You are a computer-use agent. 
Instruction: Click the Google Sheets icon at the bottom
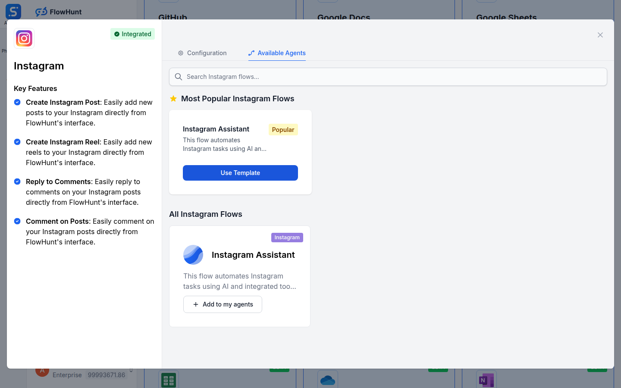click(168, 380)
